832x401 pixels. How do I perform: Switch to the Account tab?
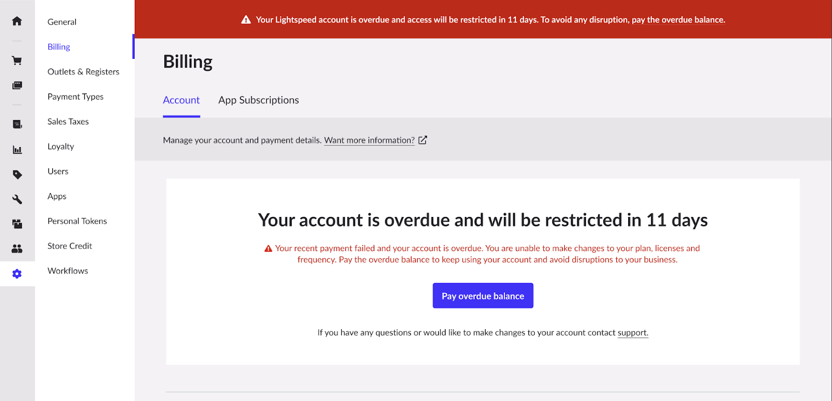coord(181,100)
